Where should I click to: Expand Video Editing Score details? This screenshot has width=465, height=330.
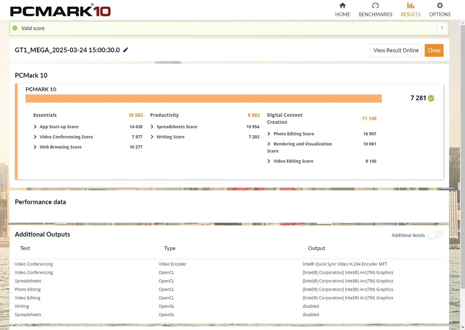(269, 161)
